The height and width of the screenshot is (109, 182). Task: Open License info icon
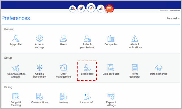tap(87, 96)
